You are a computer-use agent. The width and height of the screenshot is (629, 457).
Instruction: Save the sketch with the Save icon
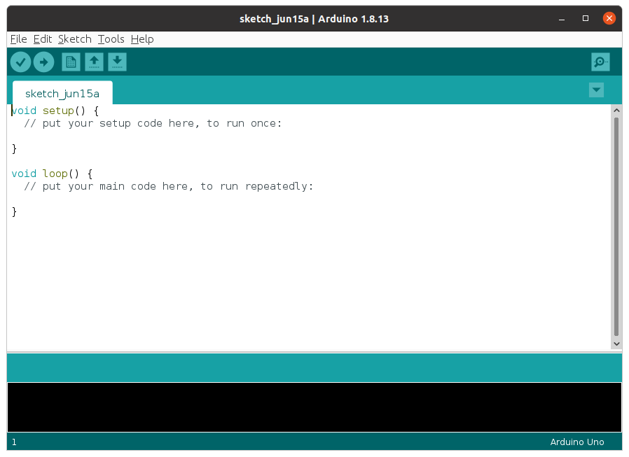tap(117, 62)
